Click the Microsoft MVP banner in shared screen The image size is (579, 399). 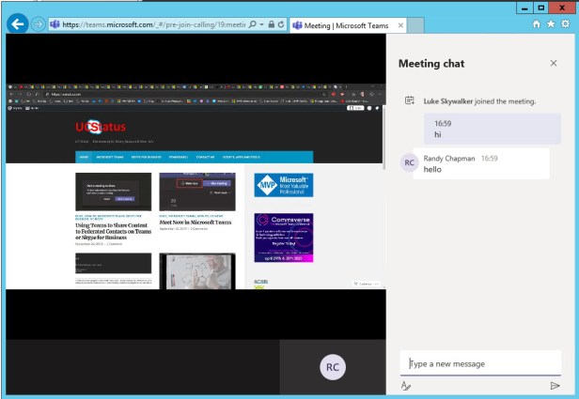tap(283, 184)
